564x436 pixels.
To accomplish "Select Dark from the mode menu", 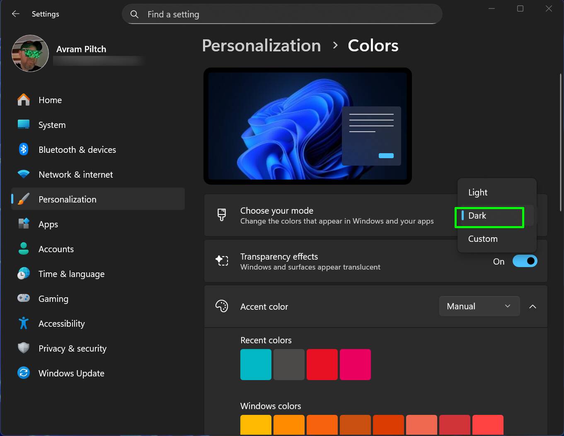I will (x=489, y=216).
